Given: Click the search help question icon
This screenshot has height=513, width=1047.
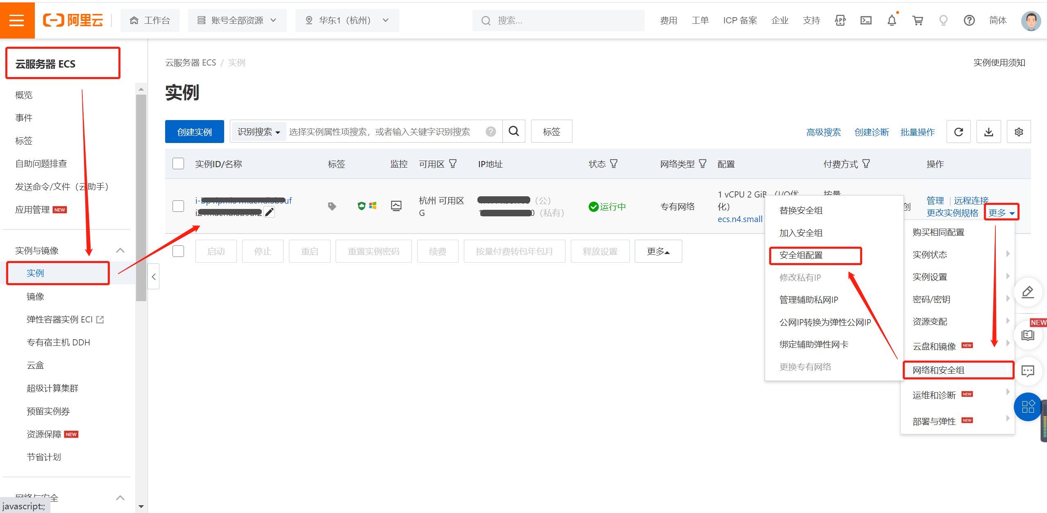Looking at the screenshot, I should pyautogui.click(x=491, y=132).
